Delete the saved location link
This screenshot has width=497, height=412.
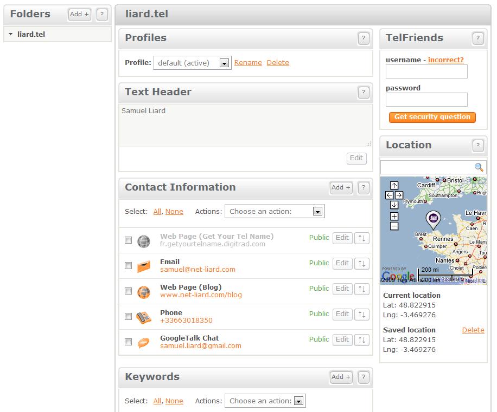pos(473,330)
